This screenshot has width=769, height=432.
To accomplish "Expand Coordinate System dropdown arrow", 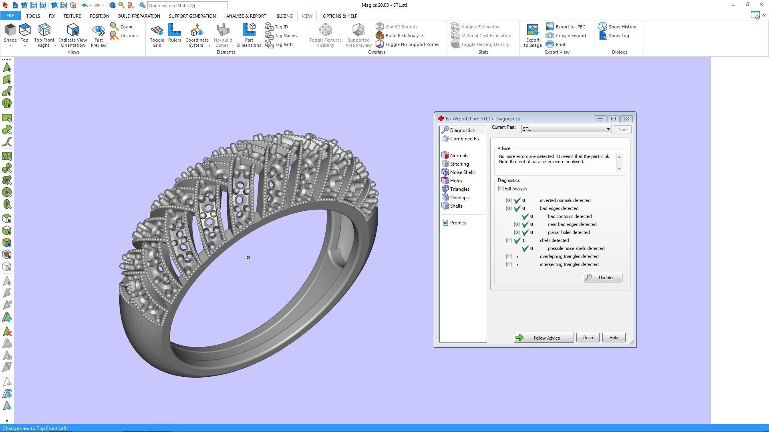I will 209,46.
